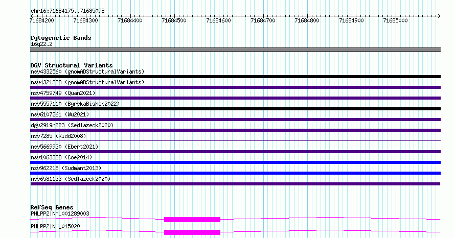Viewport: 455px width, 238px height.
Task: Click ruler position 71684300
Action: click(85, 20)
